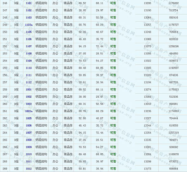Select room 1006 link
This screenshot has height=172, width=187.
(x=29, y=125)
